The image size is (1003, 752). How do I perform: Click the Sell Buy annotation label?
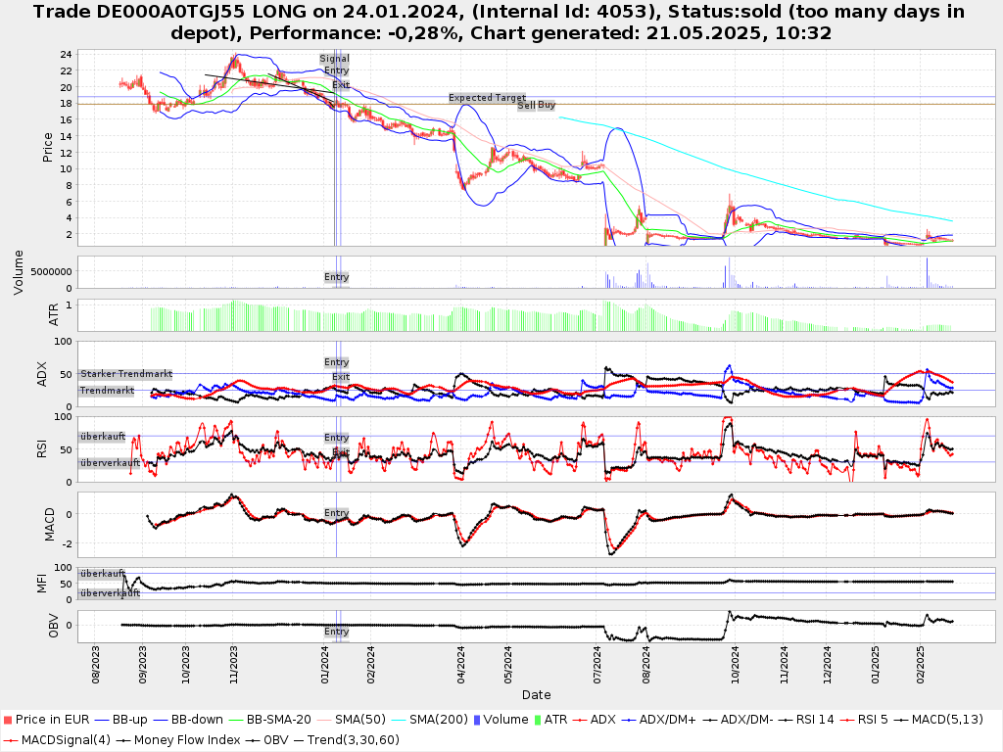536,105
